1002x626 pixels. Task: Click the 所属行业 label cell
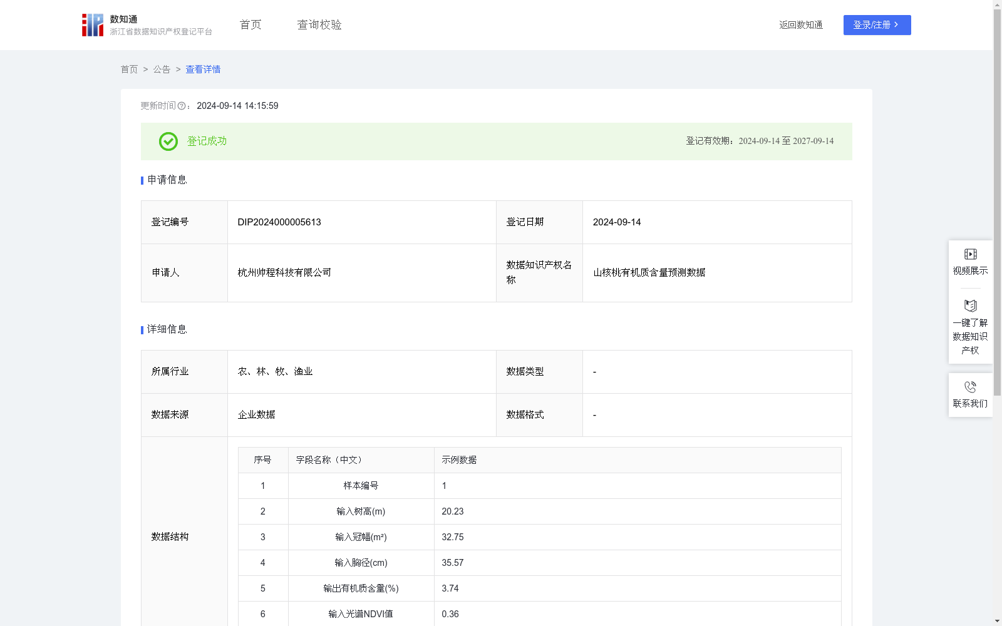(x=184, y=372)
